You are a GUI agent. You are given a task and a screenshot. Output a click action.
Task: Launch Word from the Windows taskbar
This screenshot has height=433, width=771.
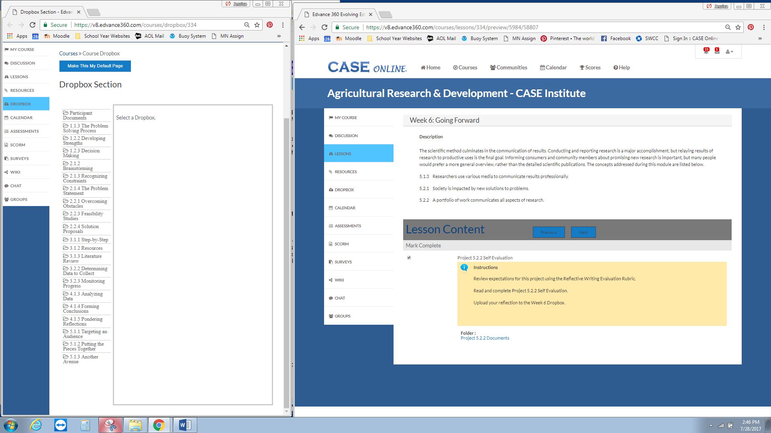pyautogui.click(x=185, y=425)
